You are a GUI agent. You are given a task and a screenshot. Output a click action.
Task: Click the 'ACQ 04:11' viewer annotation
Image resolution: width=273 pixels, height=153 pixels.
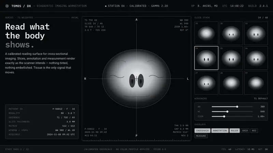[91, 135]
